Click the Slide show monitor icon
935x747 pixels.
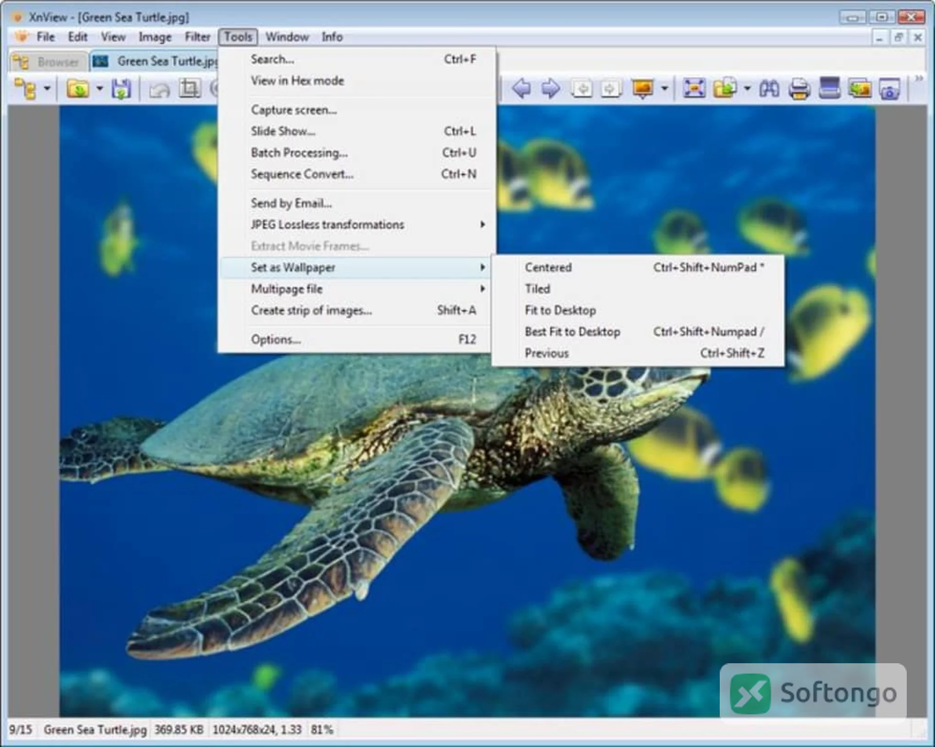[x=642, y=89]
